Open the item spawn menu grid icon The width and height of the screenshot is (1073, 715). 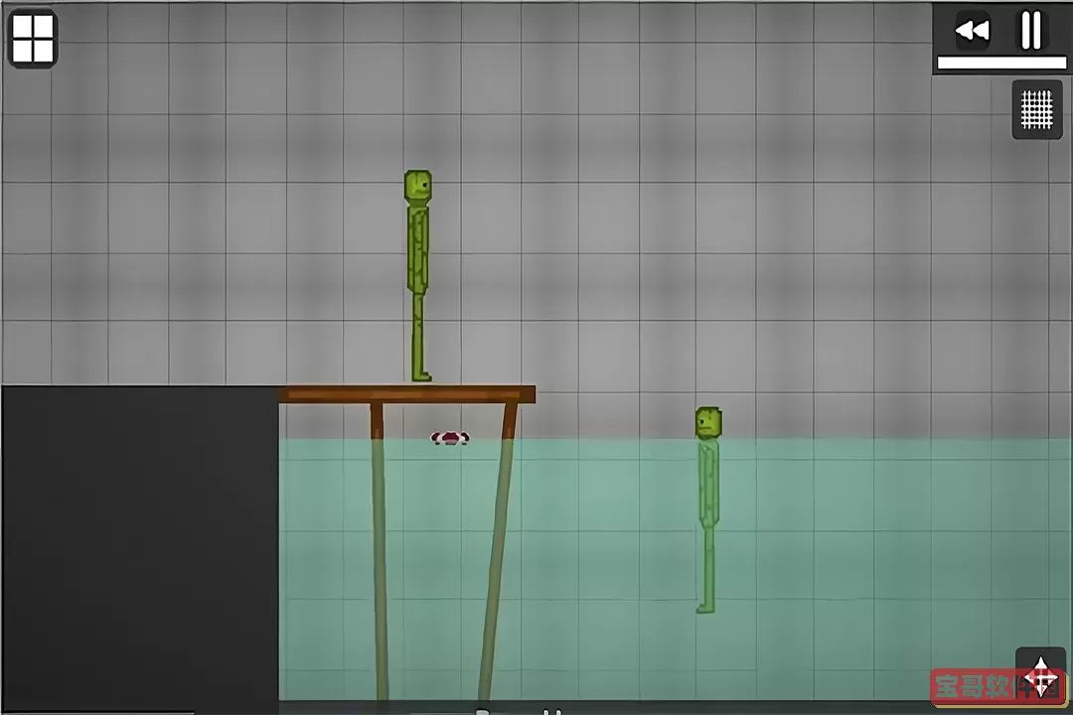(33, 40)
